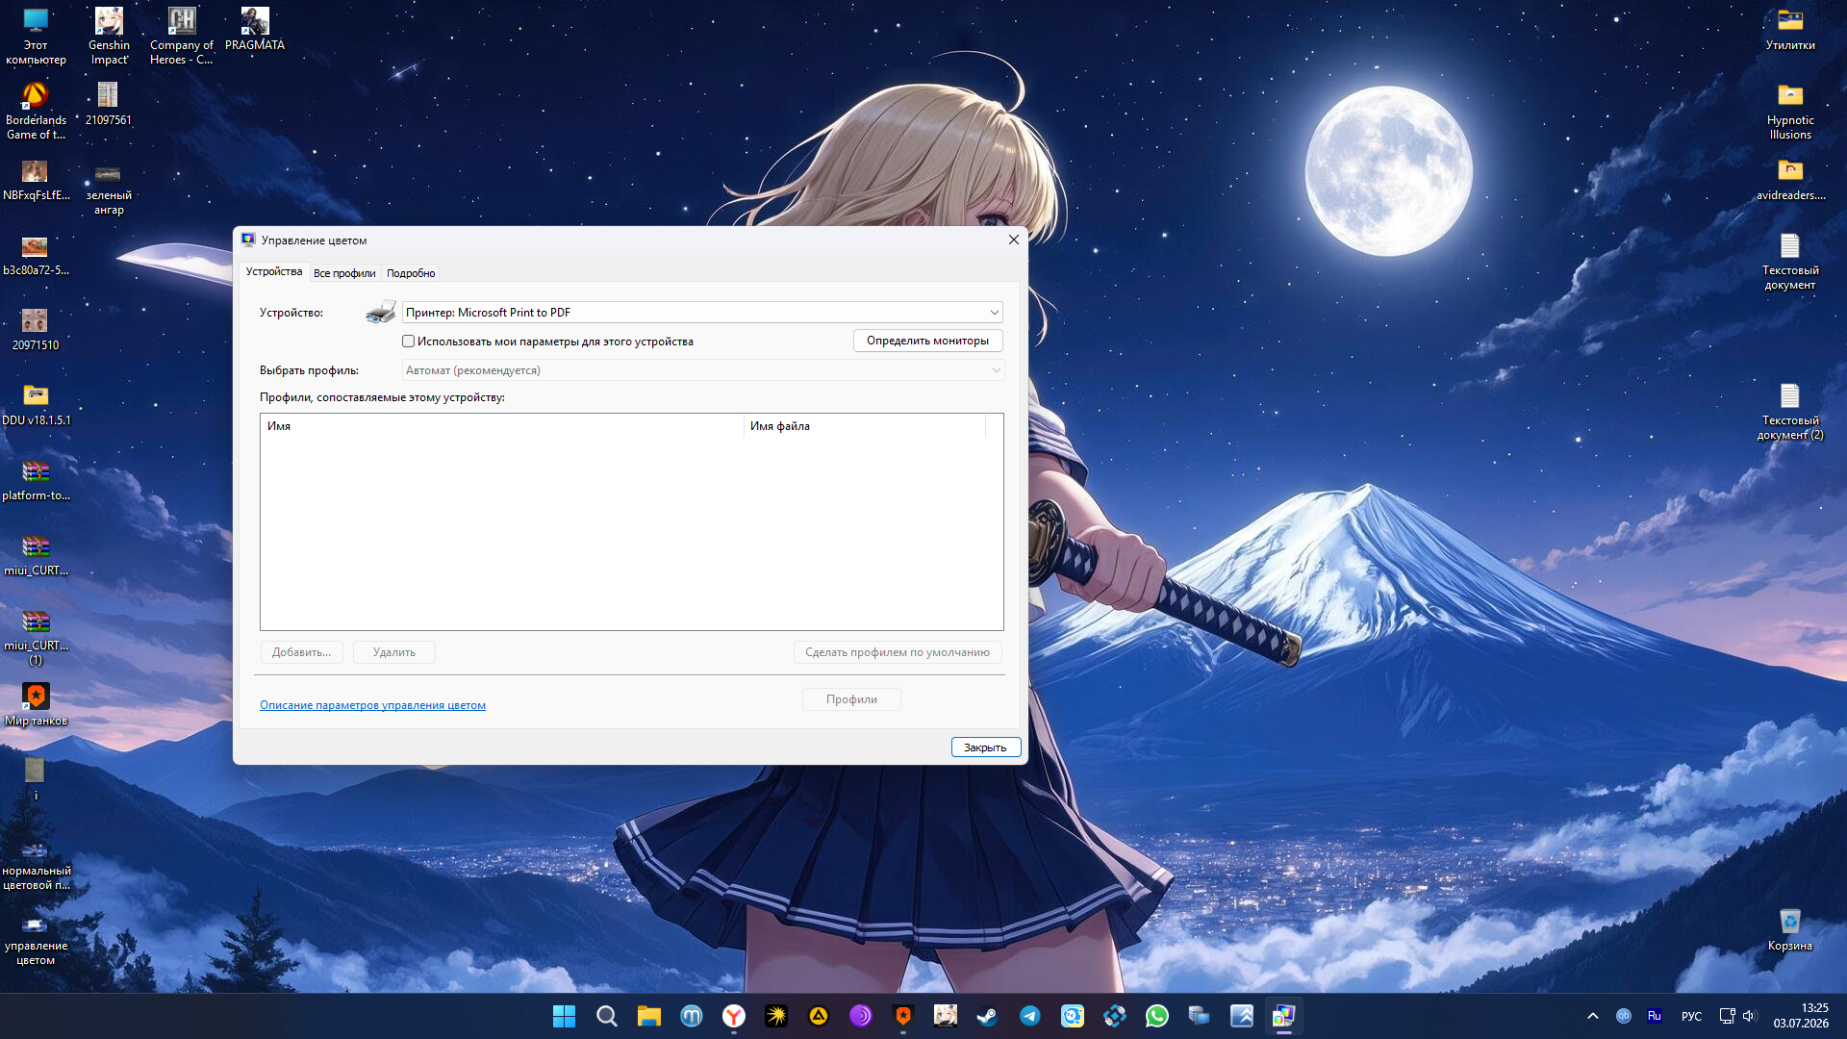1847x1039 pixels.
Task: Open the volume control in the system tray
Action: pos(1749,1016)
